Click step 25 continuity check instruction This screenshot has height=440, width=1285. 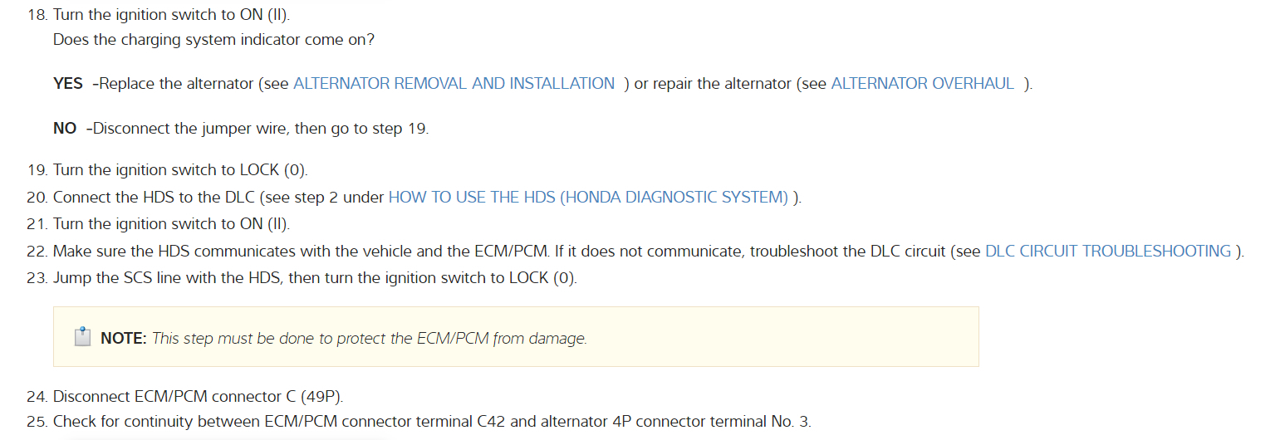(x=432, y=422)
